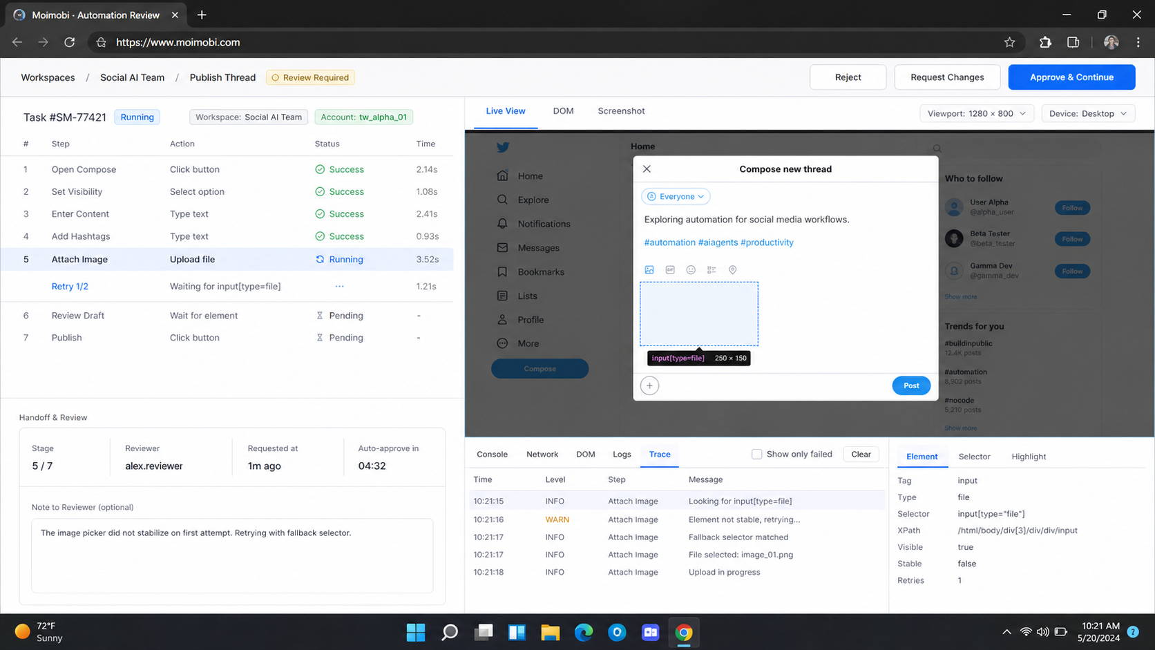Expand the Everyone visibility dropdown
1155x650 pixels.
(676, 197)
